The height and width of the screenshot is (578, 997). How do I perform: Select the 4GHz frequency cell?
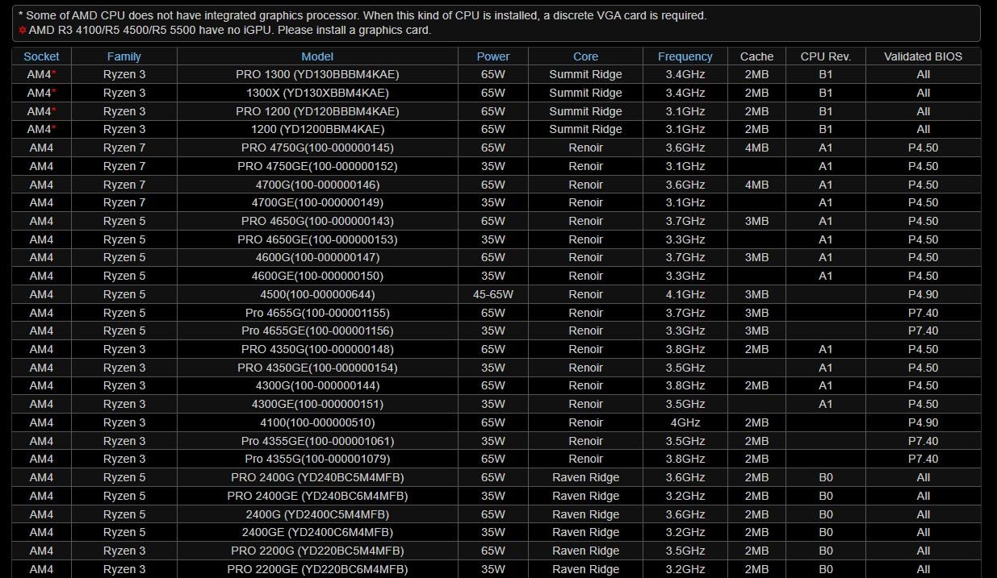click(685, 422)
